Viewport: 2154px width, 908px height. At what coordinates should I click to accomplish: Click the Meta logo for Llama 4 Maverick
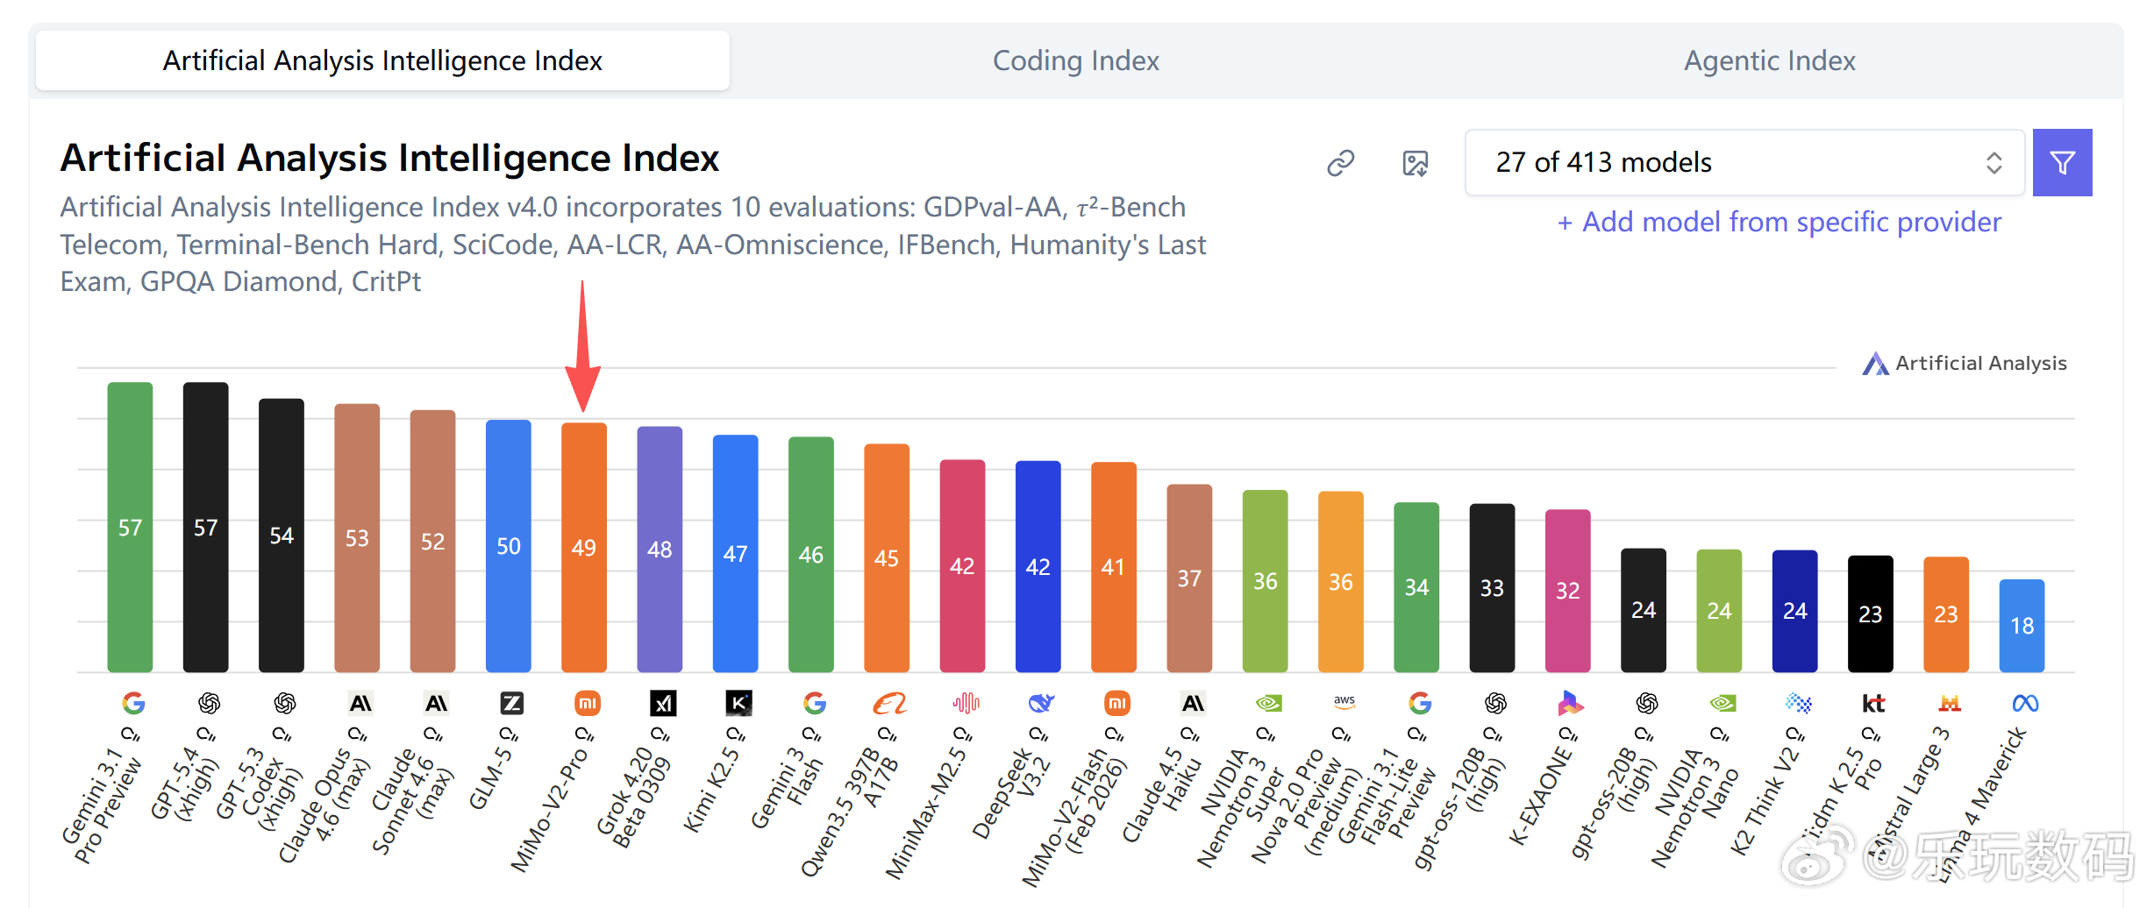coord(2025,703)
